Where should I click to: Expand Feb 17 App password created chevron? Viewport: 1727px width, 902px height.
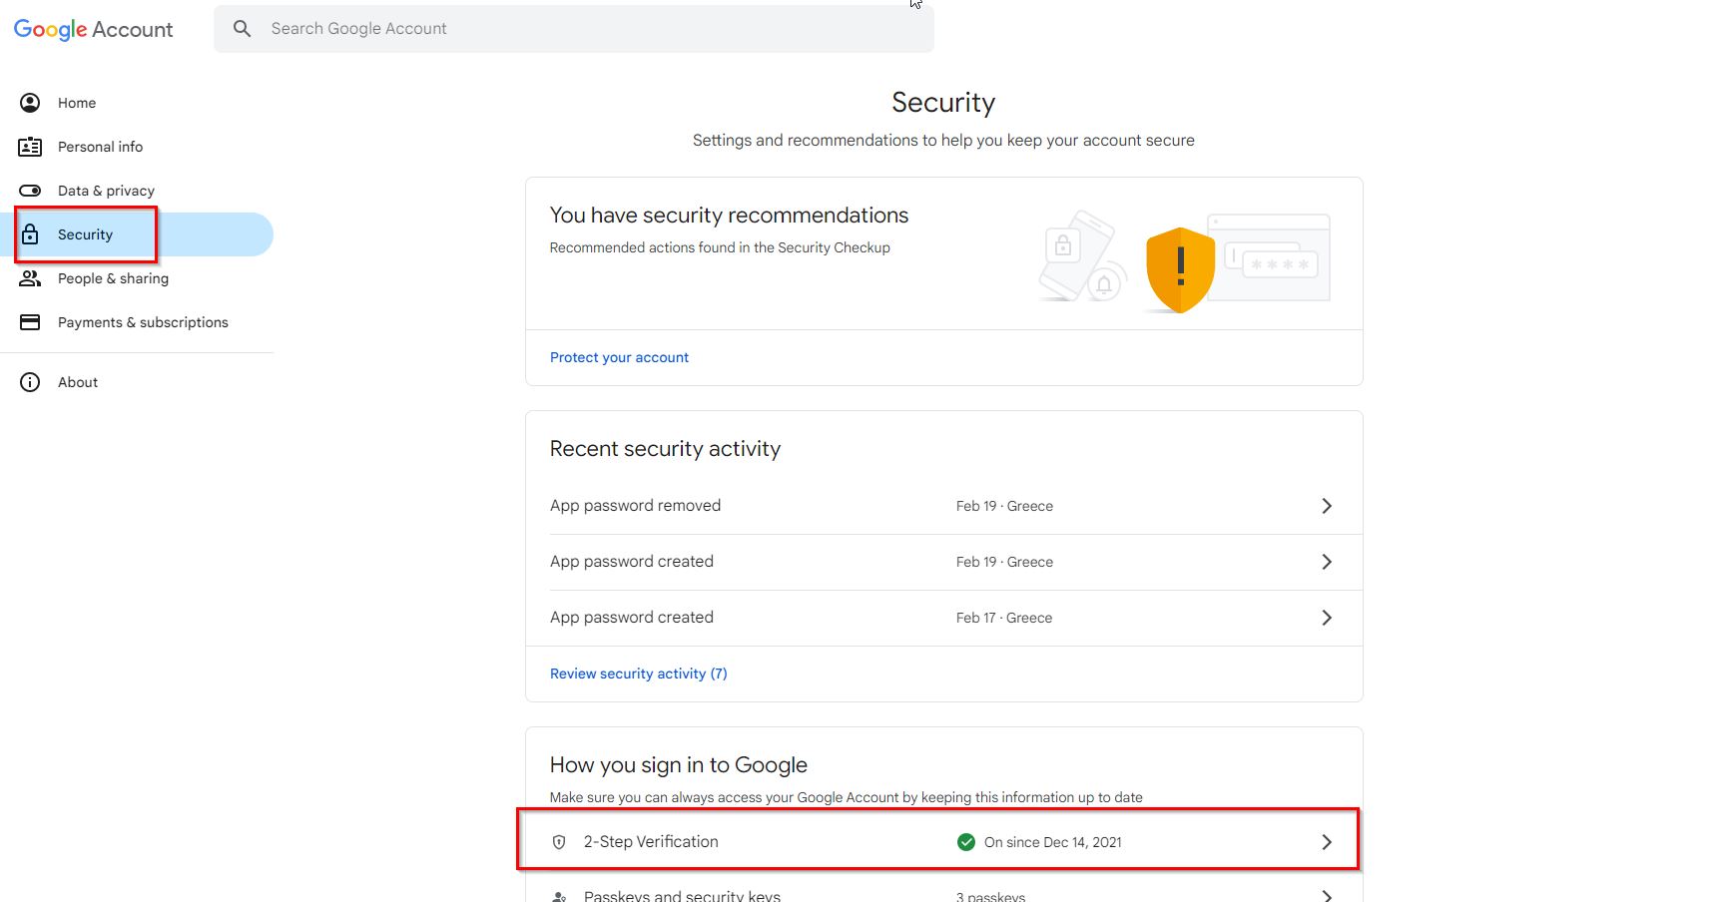coord(1327,618)
